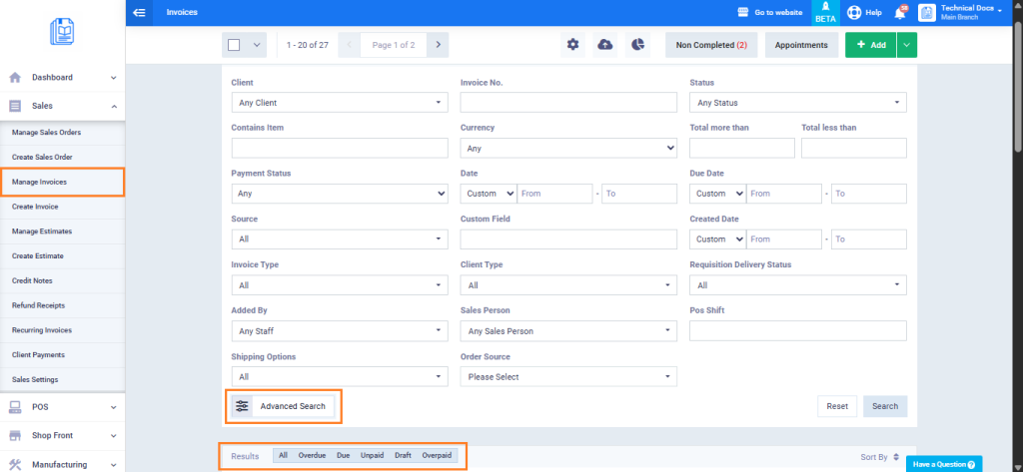Open the Created Date Custom dropdown
Screen dimensions: 1023x472
[717, 239]
